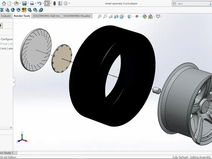This screenshot has width=212, height=159.
Task: Click the panel scroll right arrow
Action: point(11,128)
